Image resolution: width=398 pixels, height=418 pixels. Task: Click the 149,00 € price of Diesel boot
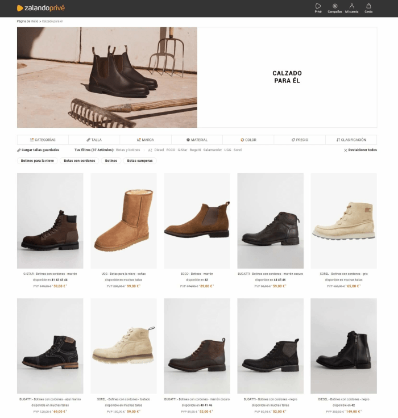(x=354, y=412)
